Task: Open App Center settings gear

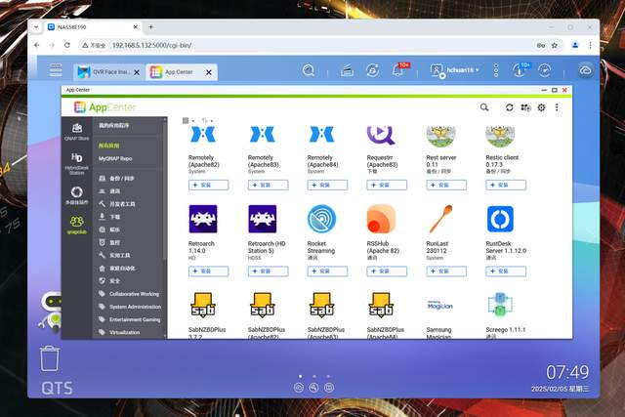Action: click(541, 107)
